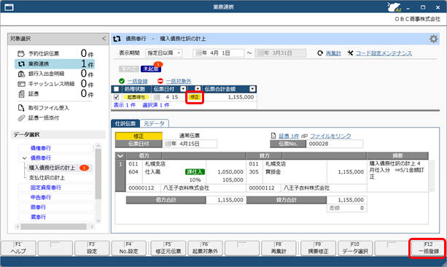Open the 証憑 1件 link
447x267 pixels.
(289, 136)
